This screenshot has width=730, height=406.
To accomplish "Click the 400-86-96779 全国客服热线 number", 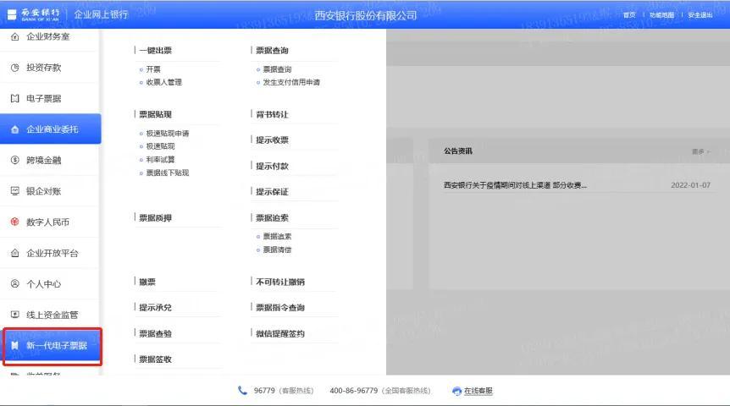I will pos(380,391).
